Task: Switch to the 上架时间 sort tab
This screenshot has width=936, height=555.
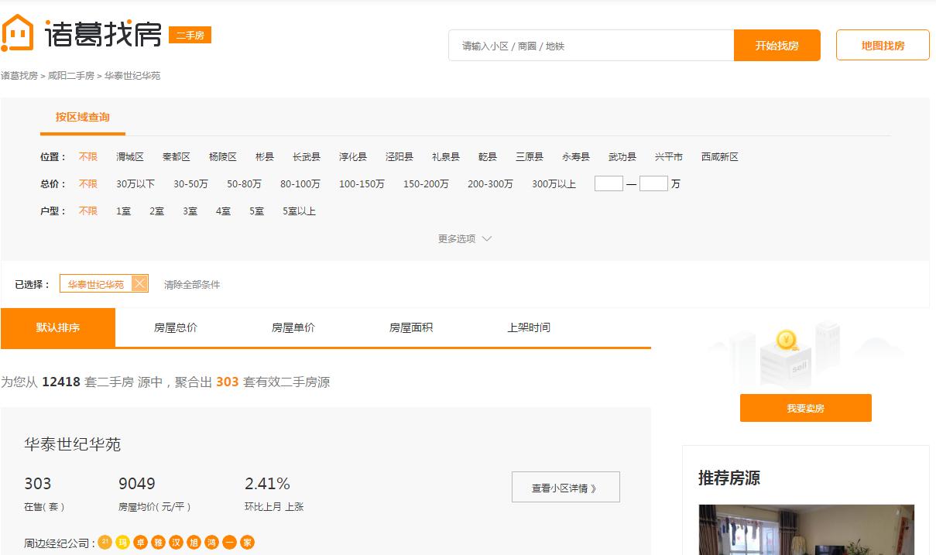Action: click(530, 327)
